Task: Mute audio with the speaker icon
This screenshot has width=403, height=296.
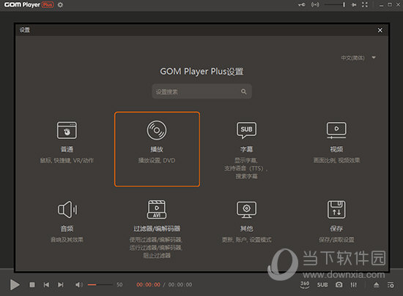Action: click(79, 285)
